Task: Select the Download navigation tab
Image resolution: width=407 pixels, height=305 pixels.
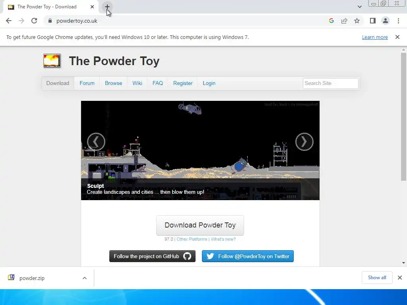Action: 58,83
